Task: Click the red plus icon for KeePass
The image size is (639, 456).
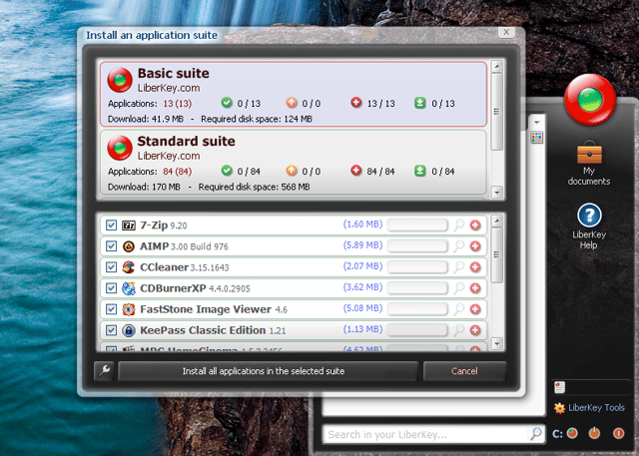Action: [x=475, y=330]
